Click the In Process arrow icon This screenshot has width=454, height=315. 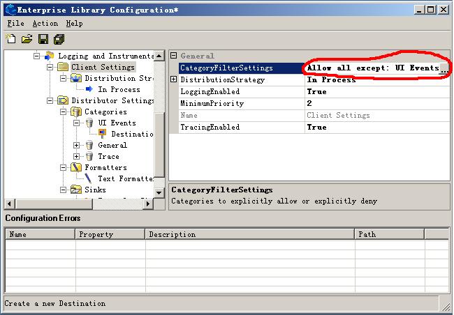point(89,89)
